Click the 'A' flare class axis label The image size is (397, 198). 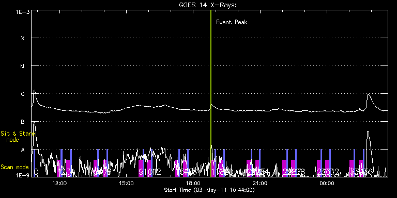pyautogui.click(x=23, y=150)
